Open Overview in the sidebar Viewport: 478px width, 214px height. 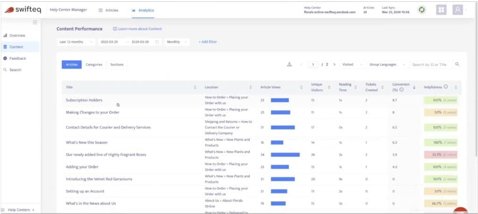point(20,35)
